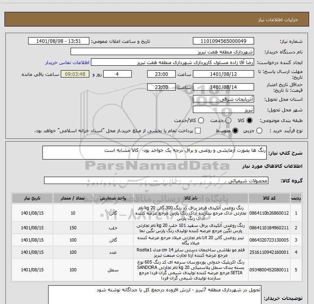Select the کالا radio button

pyautogui.click(x=250, y=120)
